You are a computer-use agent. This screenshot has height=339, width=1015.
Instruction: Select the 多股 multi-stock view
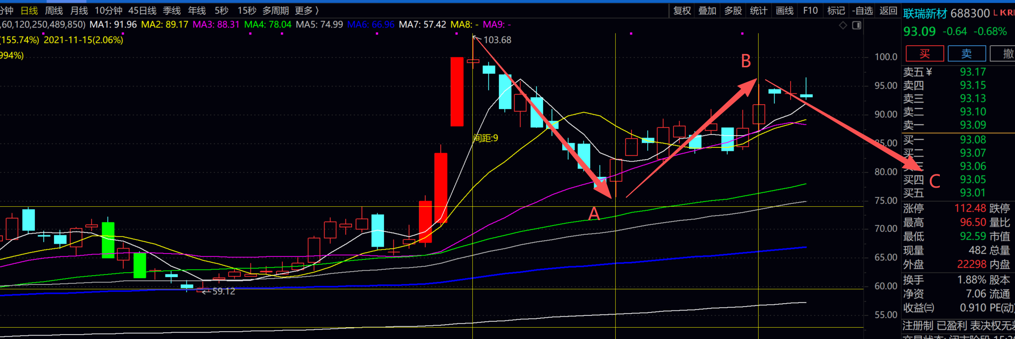click(x=733, y=10)
